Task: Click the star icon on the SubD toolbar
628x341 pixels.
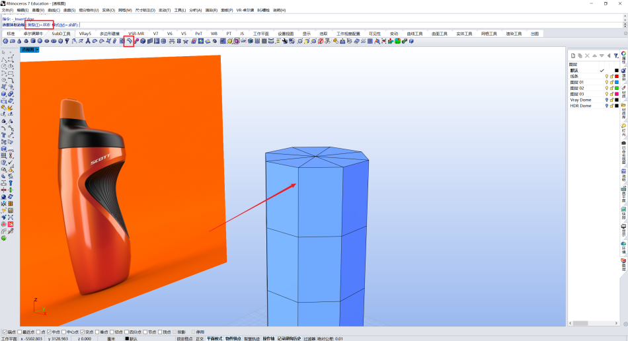Action: (x=186, y=41)
